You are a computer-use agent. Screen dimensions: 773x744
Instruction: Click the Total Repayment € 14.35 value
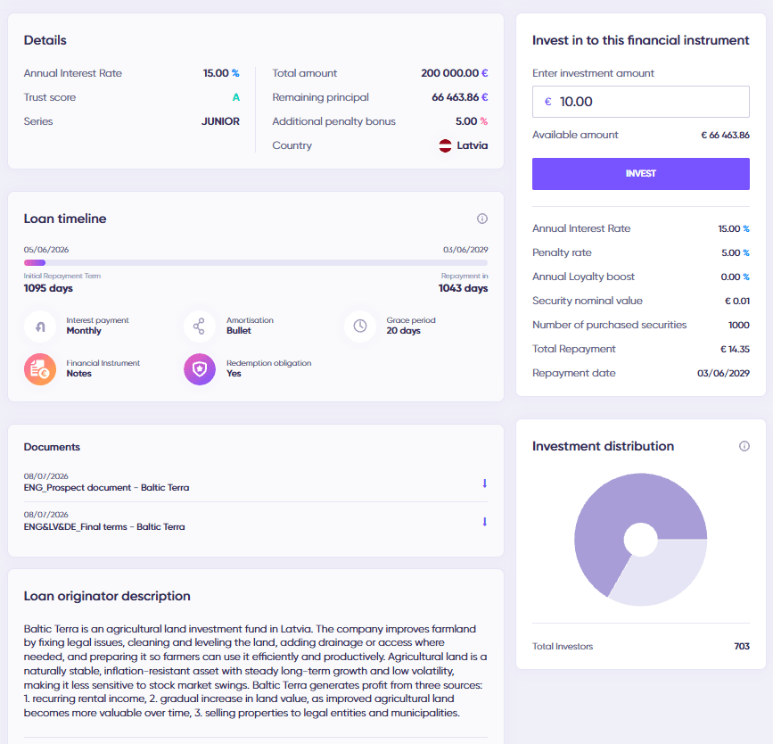(735, 349)
